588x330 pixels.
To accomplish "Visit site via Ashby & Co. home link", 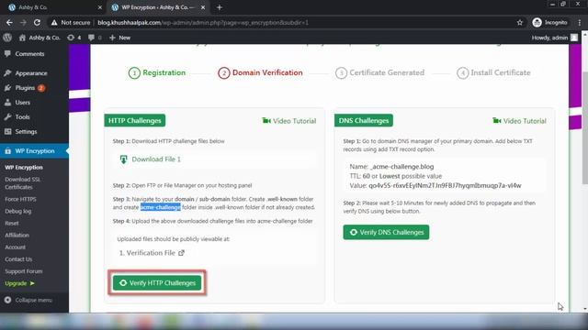I will click(40, 38).
